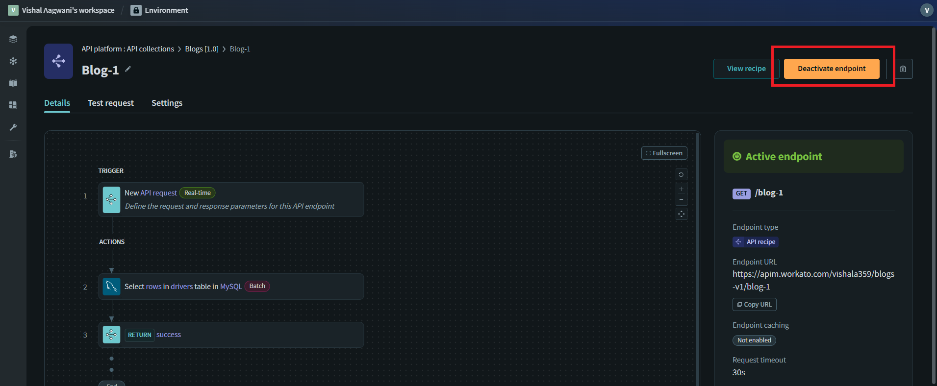Open the book library icon in sidebar
Viewport: 937px width, 386px height.
(13, 83)
